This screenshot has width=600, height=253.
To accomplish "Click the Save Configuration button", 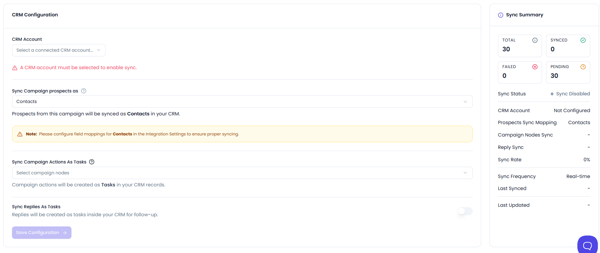I will [x=42, y=233].
